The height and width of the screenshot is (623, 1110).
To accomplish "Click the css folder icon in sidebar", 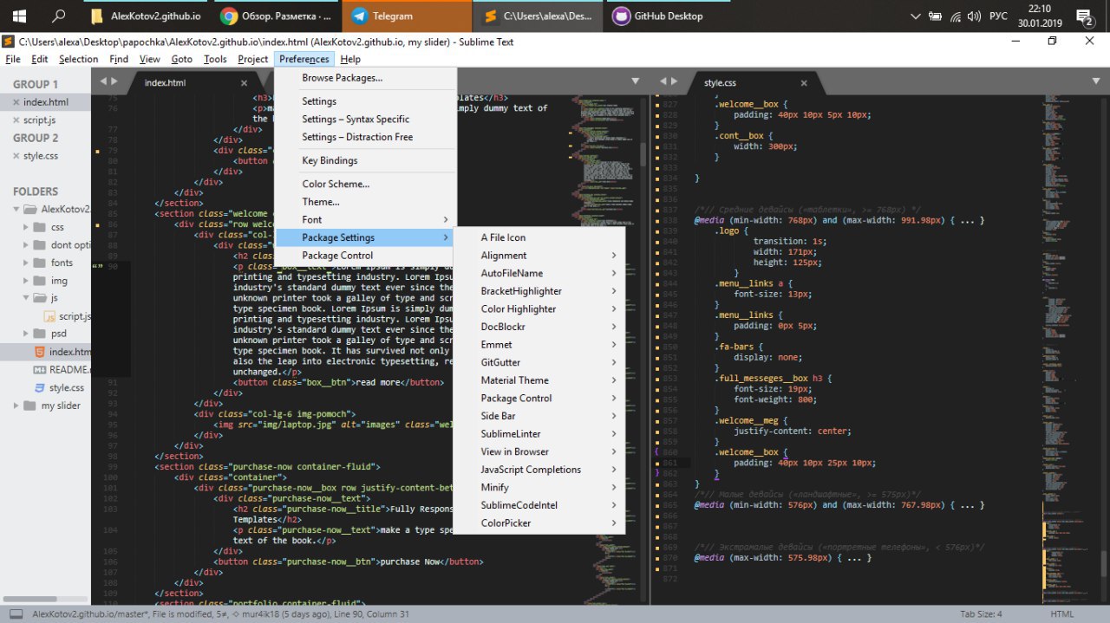I will pos(39,227).
